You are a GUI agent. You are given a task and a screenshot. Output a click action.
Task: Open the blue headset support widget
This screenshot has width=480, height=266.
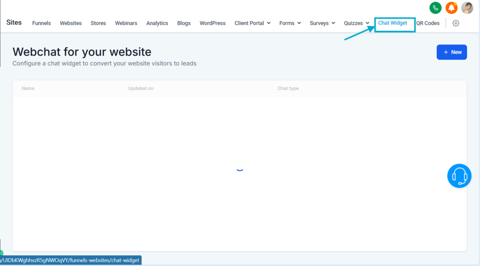click(x=459, y=176)
